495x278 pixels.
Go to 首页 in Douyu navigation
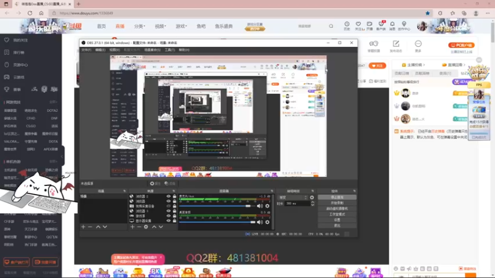tap(101, 26)
